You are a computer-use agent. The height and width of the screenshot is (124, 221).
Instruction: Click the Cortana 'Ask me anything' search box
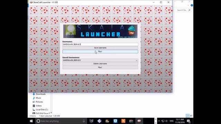[61, 121]
